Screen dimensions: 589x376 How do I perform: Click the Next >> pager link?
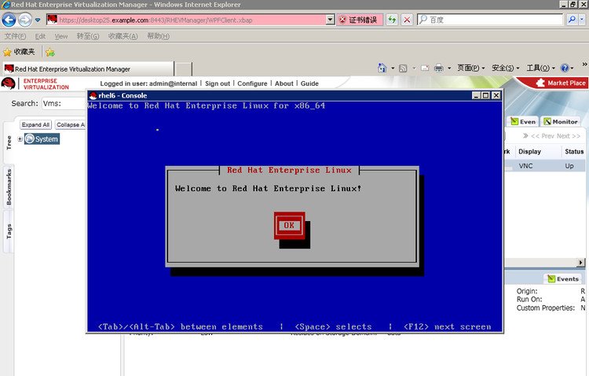coord(569,136)
